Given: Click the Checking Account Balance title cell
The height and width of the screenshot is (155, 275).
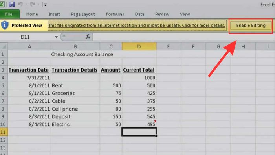Looking at the screenshot, I should (82, 54).
